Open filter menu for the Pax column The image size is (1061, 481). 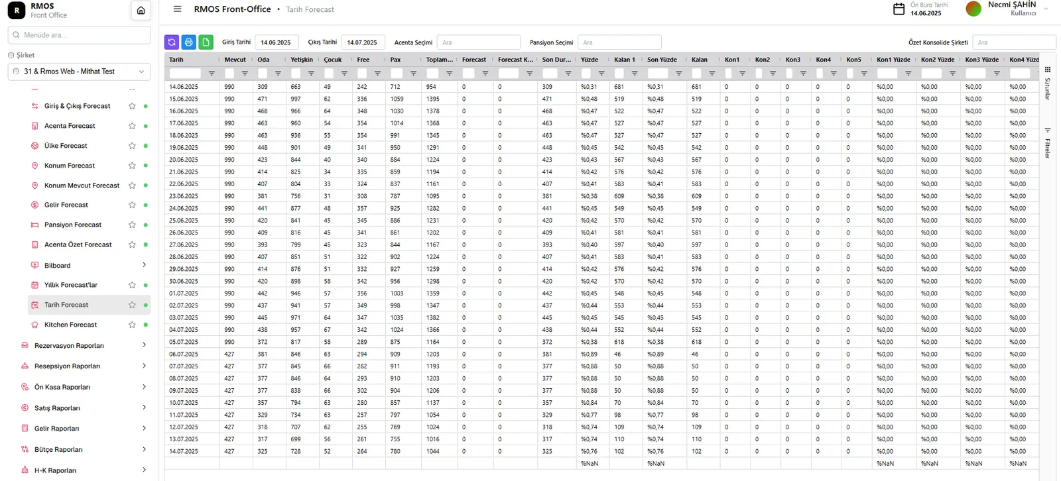coord(413,74)
